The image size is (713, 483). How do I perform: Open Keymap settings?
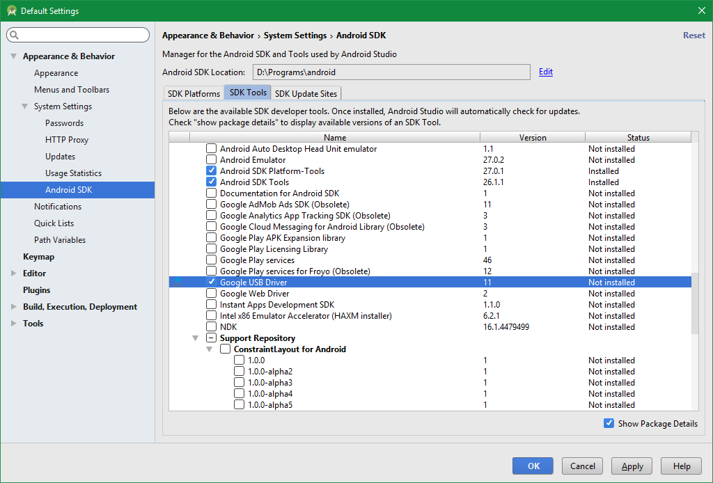39,257
